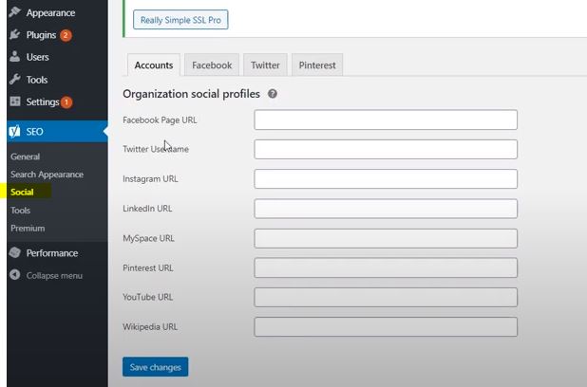Focus the Pinterest URL field
587x387 pixels.
(x=386, y=267)
